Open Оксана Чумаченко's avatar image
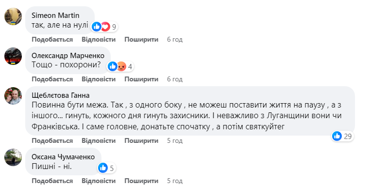Image resolution: width=370 pixels, height=185 pixels. pyautogui.click(x=13, y=157)
